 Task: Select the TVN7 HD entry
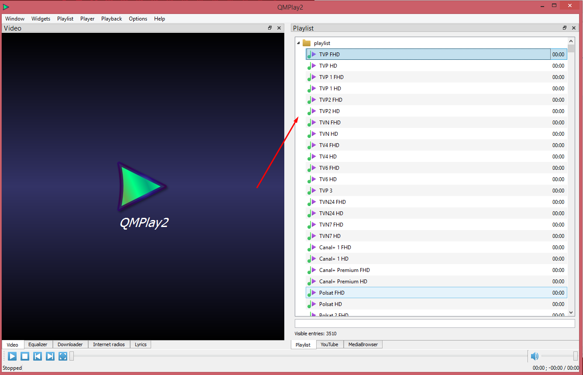point(436,236)
